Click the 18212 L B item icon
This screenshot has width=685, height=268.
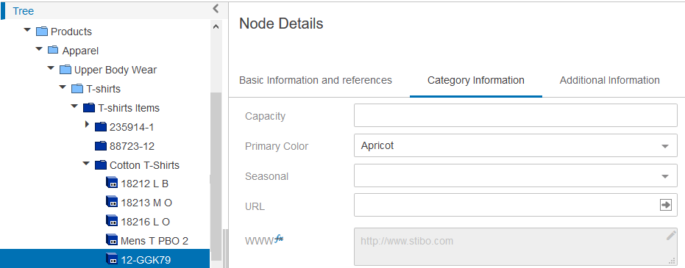tap(113, 183)
